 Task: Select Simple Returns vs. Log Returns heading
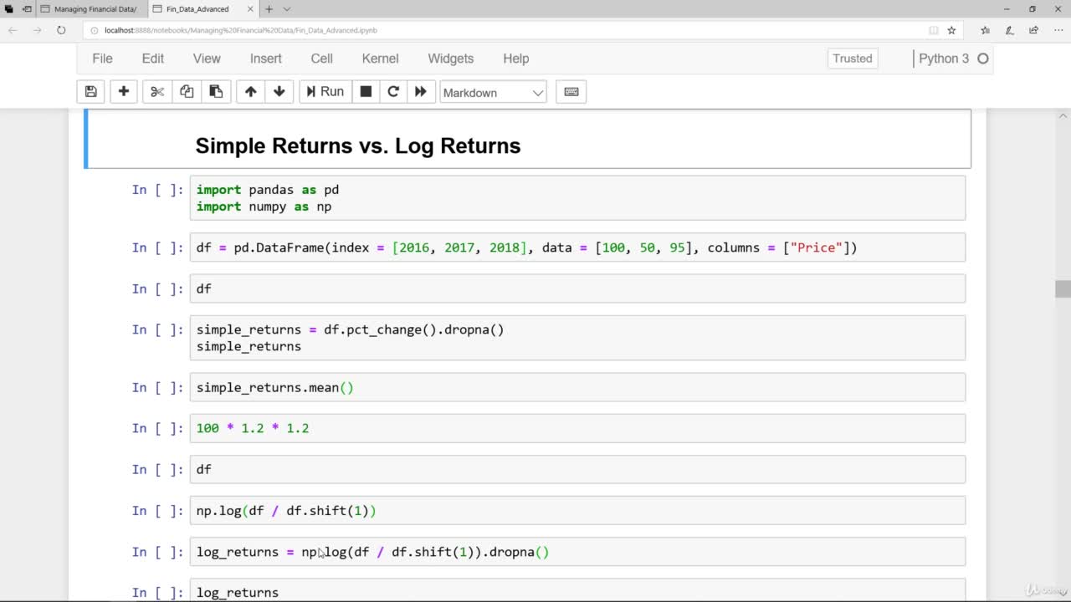(x=358, y=145)
